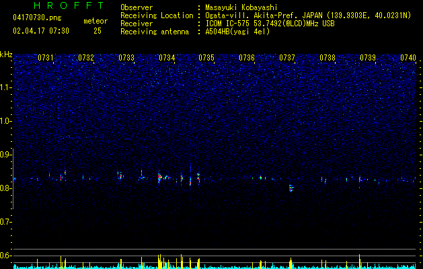Click observer name Masayuki Kobayashi

point(241,7)
